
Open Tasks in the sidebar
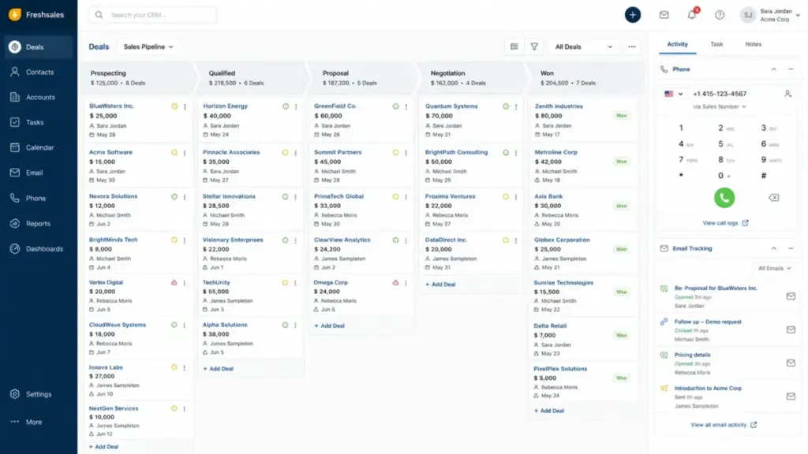tap(39, 122)
